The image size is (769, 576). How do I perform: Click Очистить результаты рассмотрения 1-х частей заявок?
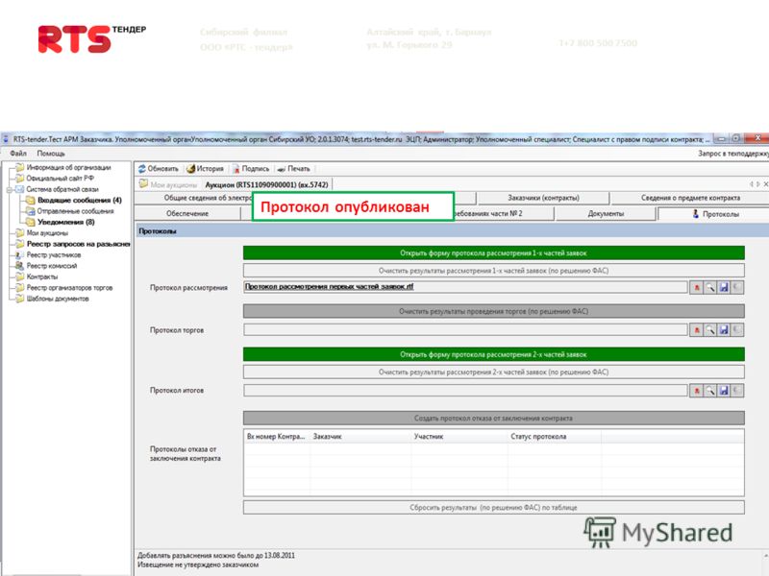pos(494,271)
